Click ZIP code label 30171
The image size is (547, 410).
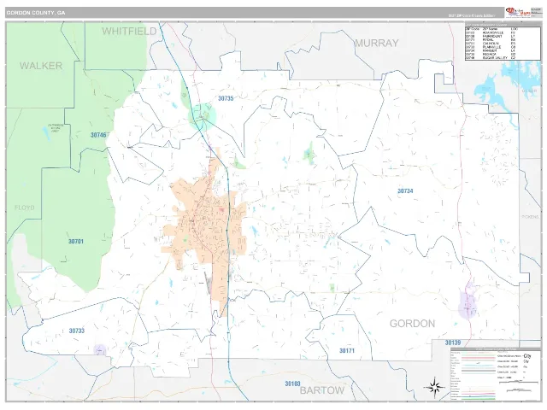pyautogui.click(x=347, y=351)
